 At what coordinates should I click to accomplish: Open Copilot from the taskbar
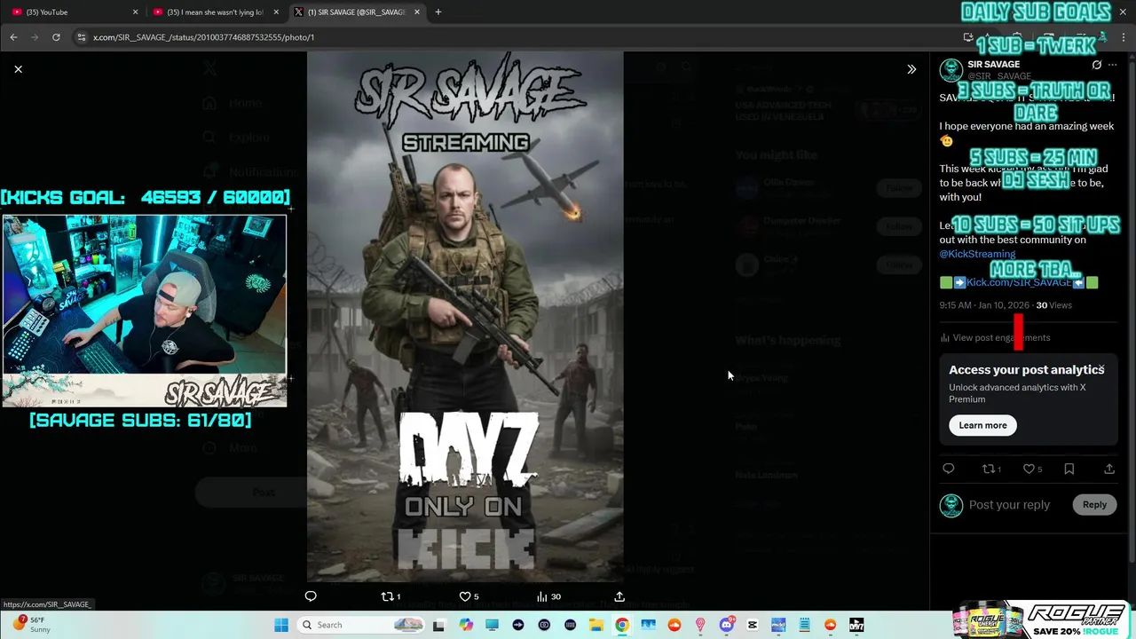click(466, 625)
